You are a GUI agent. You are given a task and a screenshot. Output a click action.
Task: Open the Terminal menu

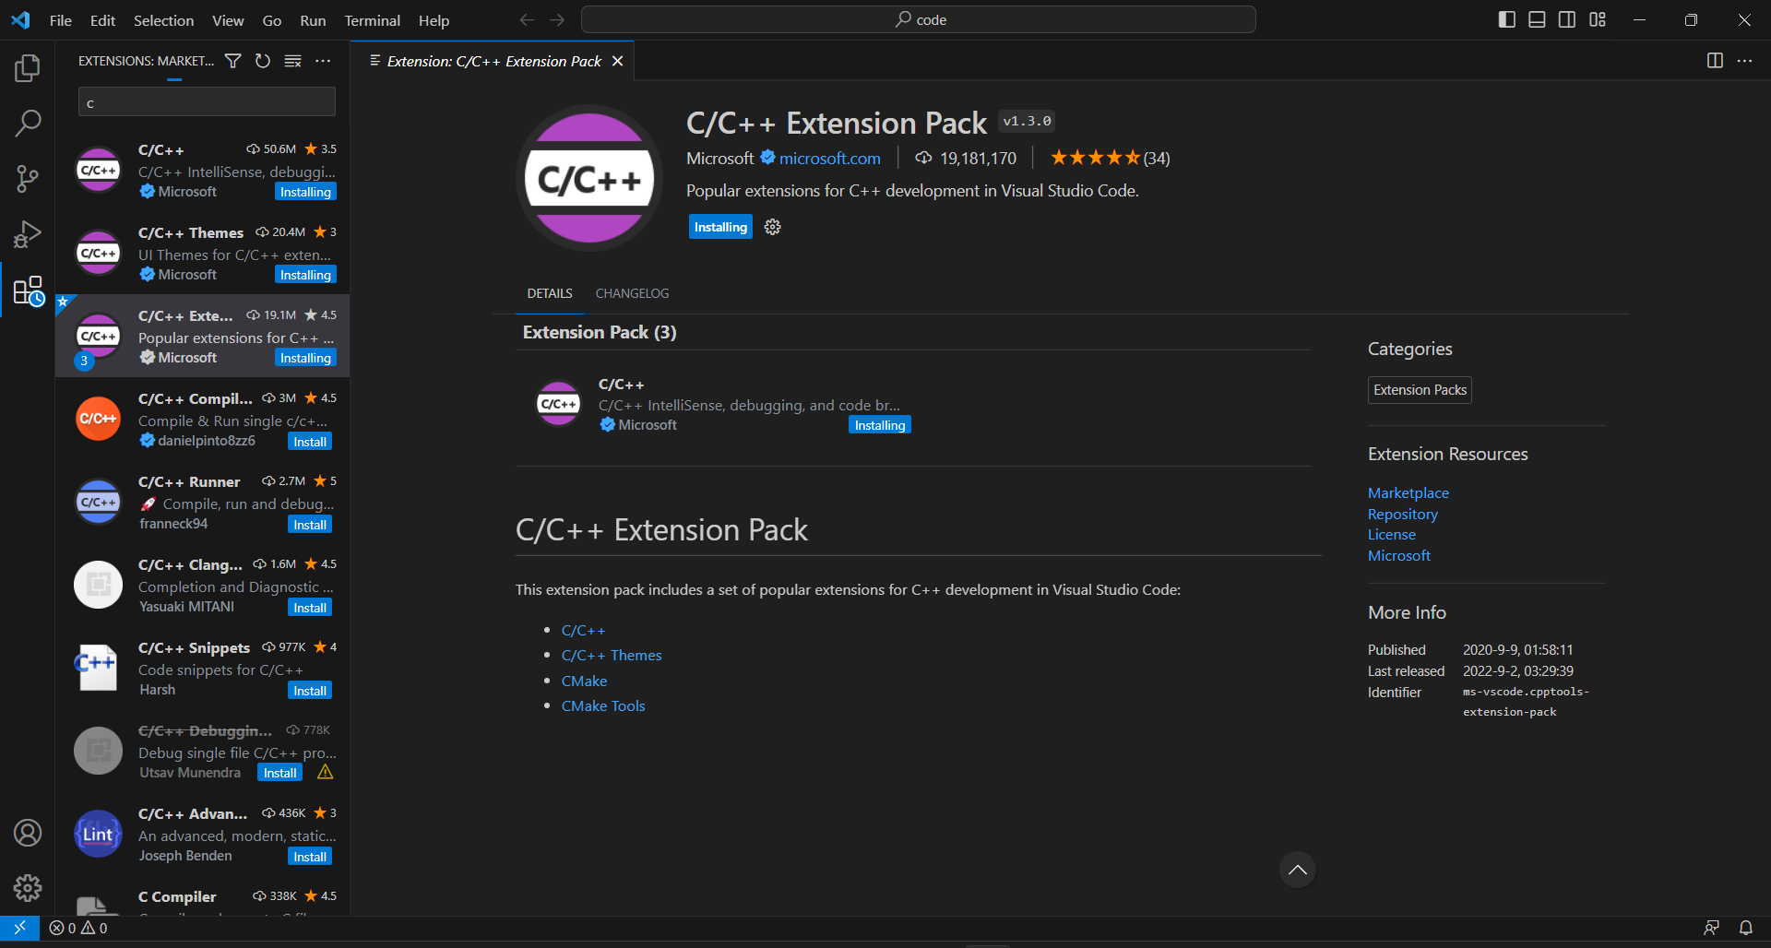tap(373, 20)
